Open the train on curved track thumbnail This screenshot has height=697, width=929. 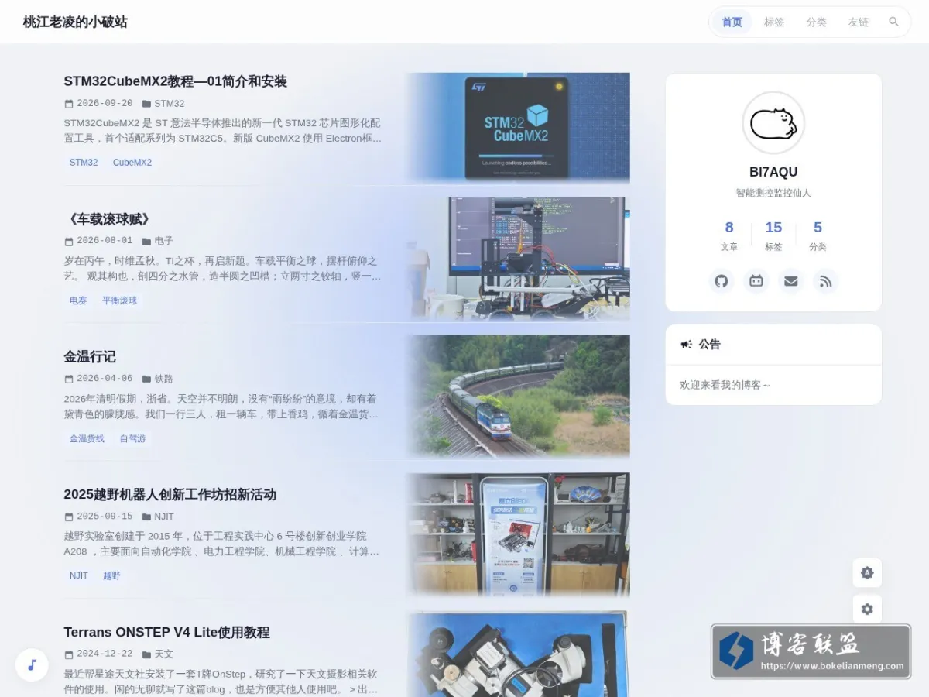(519, 396)
